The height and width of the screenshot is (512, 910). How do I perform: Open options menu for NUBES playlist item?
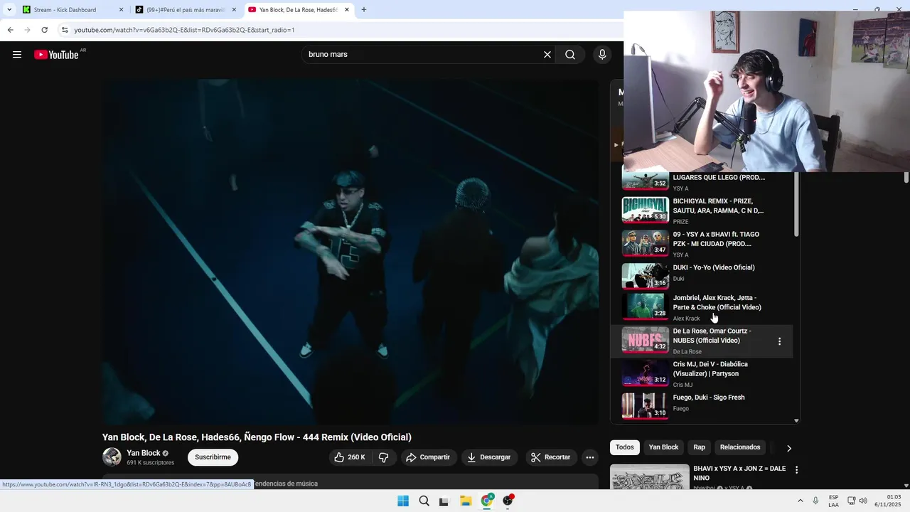779,341
